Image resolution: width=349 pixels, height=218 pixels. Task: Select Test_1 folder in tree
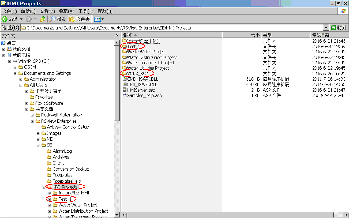(x=62, y=199)
